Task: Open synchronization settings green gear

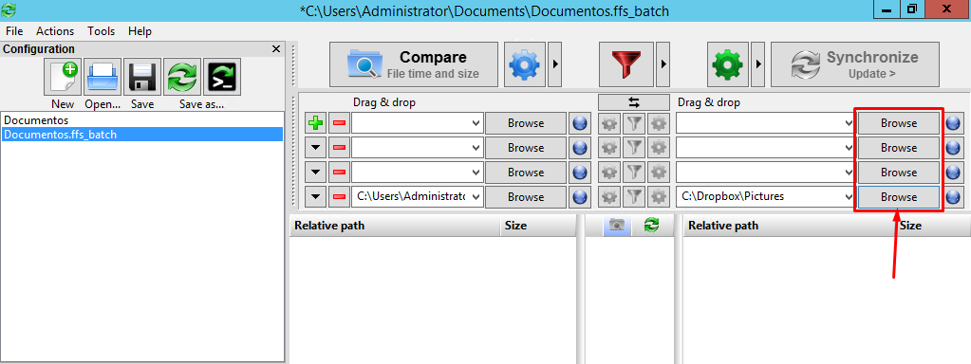Action: [x=728, y=64]
